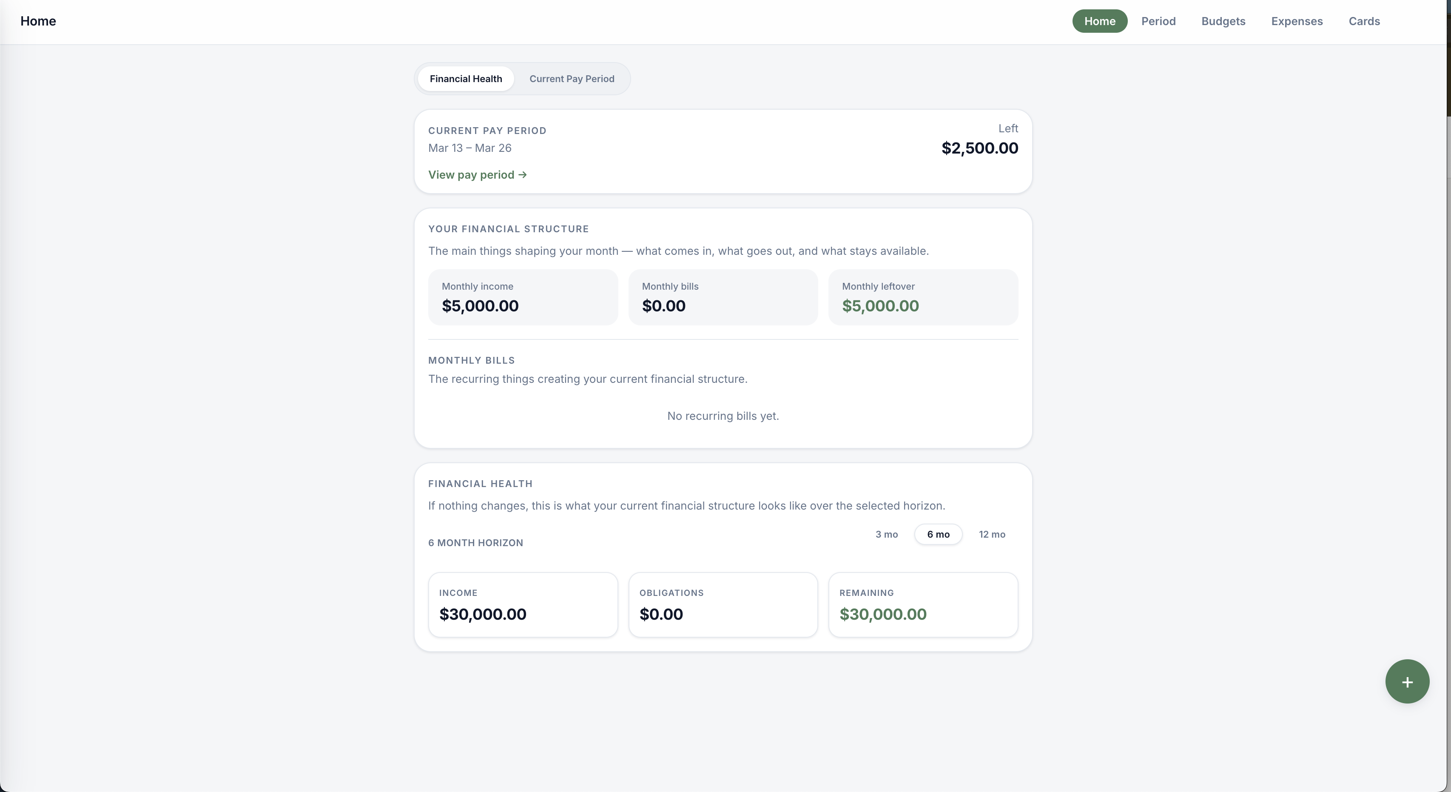Viewport: 1451px width, 792px height.
Task: Switch to Current Pay Period view
Action: (x=571, y=79)
